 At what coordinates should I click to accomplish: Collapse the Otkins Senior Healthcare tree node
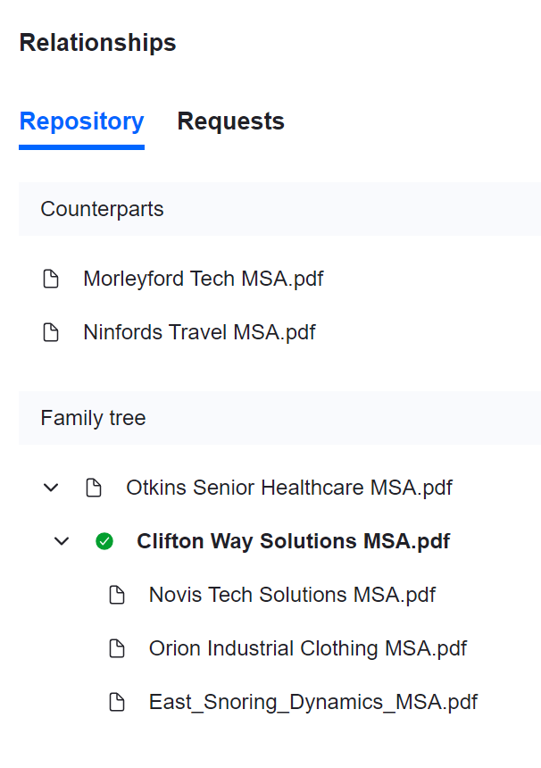(x=51, y=488)
